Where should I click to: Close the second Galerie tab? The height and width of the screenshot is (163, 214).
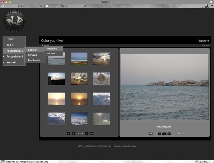click(x=85, y=6)
